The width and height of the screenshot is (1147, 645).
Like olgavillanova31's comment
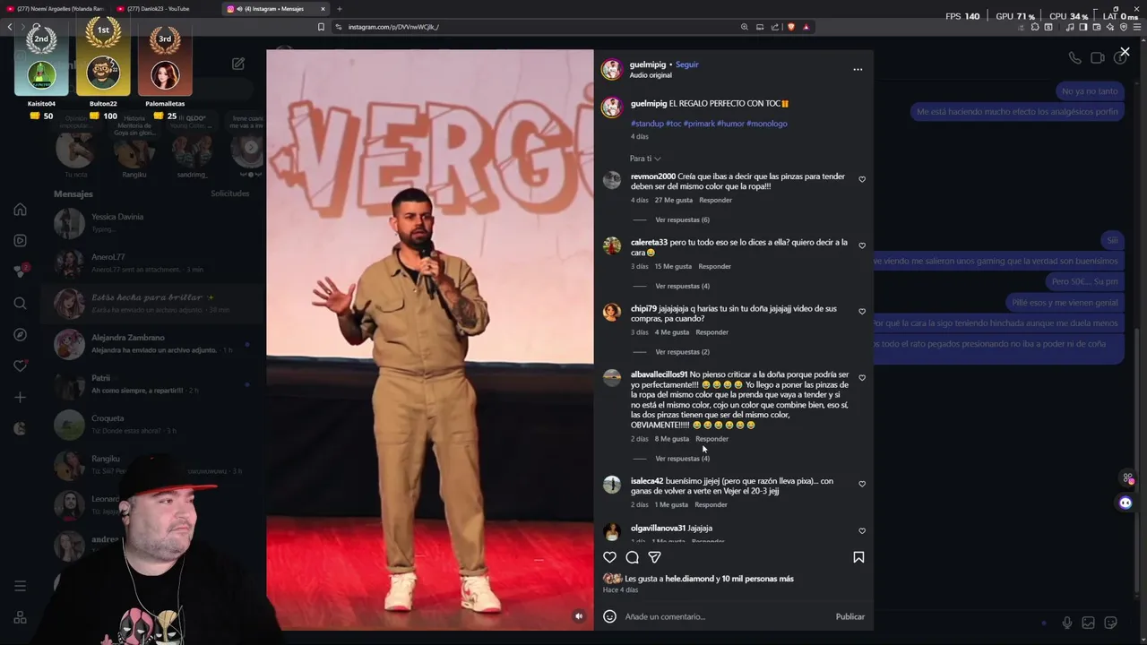click(x=862, y=531)
